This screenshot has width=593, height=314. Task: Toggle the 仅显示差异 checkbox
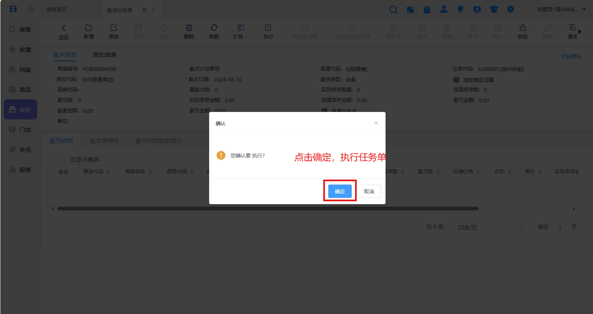63,160
